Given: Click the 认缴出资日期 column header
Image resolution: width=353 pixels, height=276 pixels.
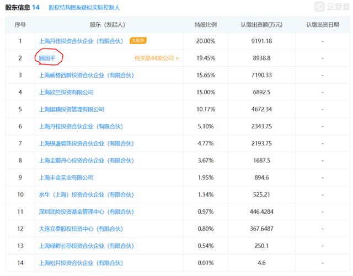Looking at the screenshot, I should tap(323, 25).
